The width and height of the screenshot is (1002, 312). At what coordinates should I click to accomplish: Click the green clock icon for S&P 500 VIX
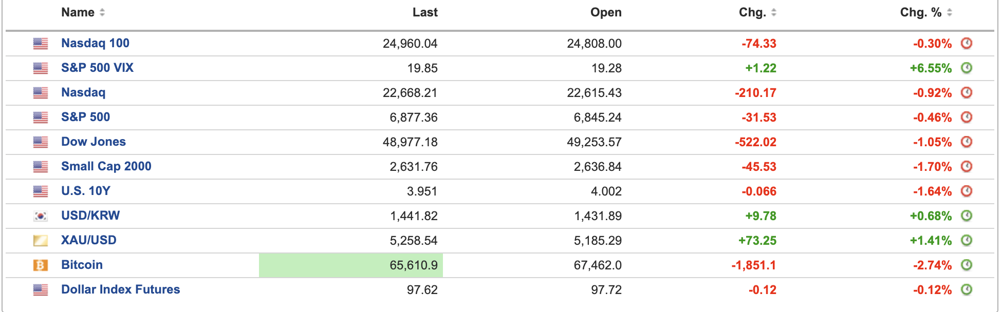point(967,68)
